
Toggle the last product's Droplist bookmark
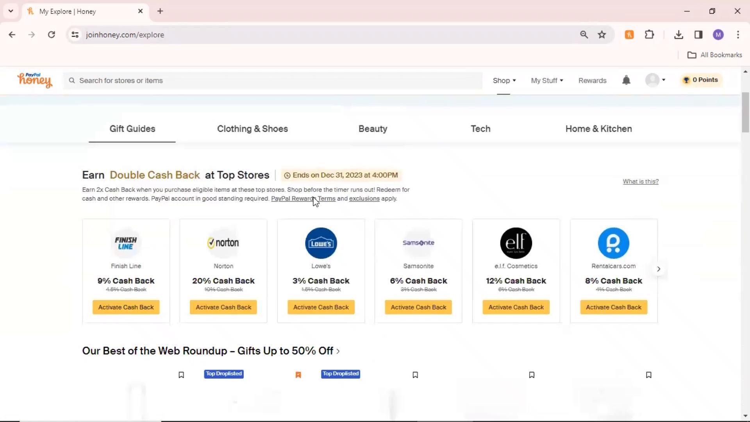pos(648,375)
